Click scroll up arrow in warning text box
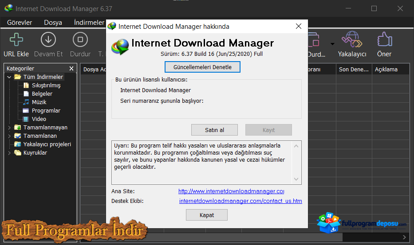414x245 pixels. [x=296, y=146]
